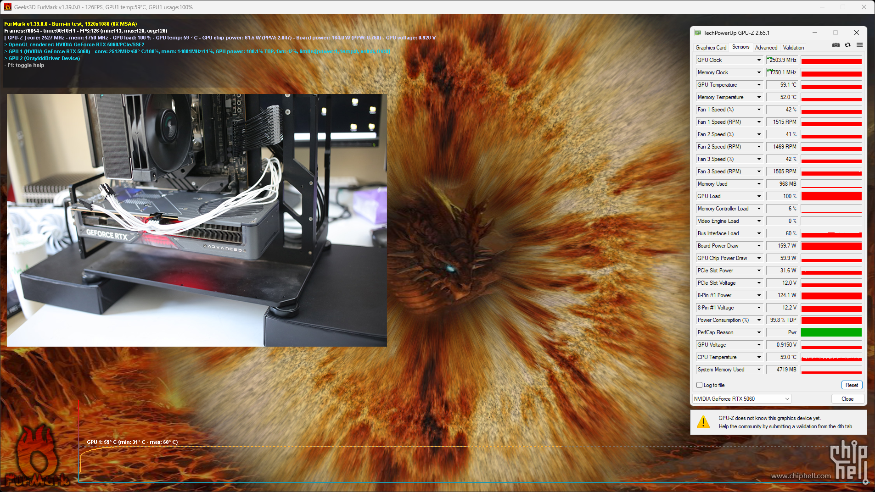Click the F1: toggle help text
Image resolution: width=875 pixels, height=492 pixels.
click(24, 65)
